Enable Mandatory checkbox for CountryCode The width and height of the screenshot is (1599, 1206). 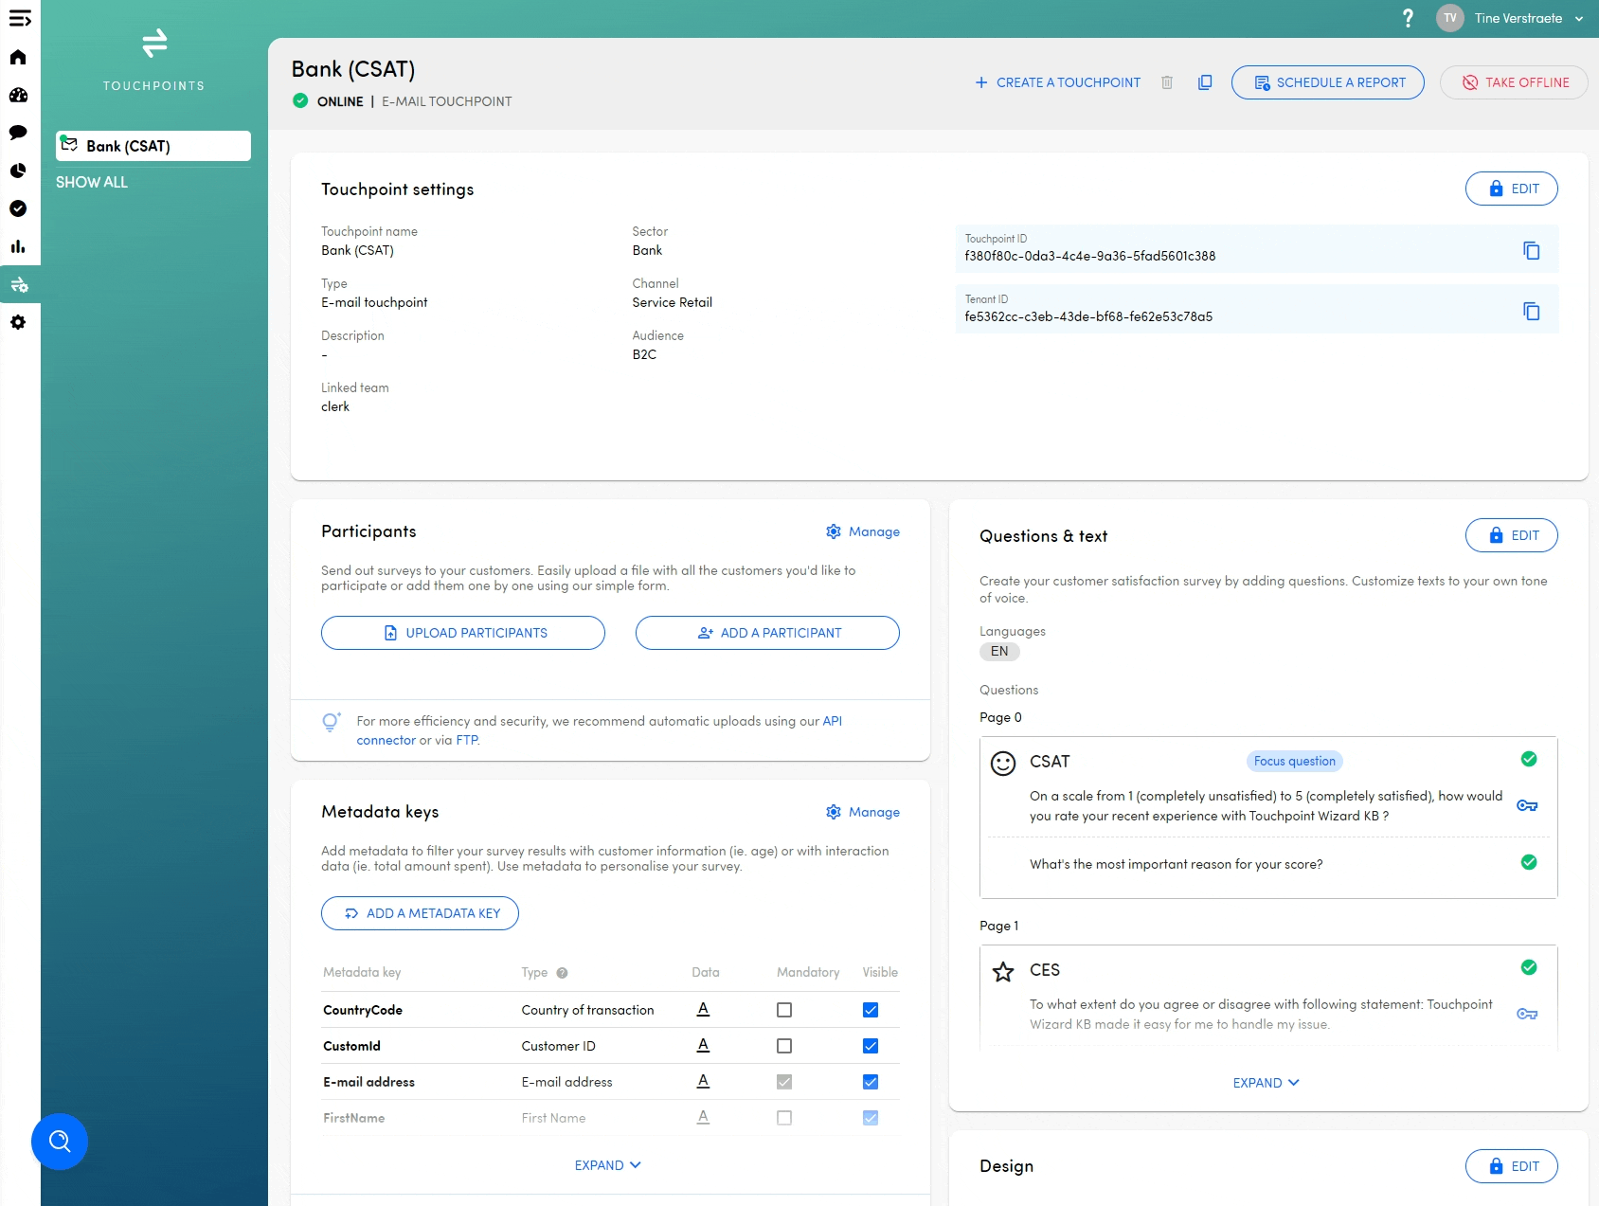click(x=784, y=1010)
